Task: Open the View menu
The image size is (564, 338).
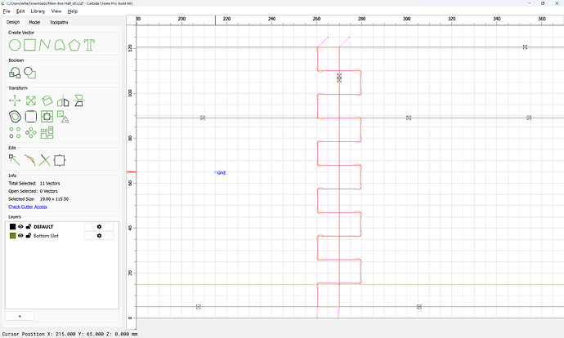Action: [x=56, y=11]
